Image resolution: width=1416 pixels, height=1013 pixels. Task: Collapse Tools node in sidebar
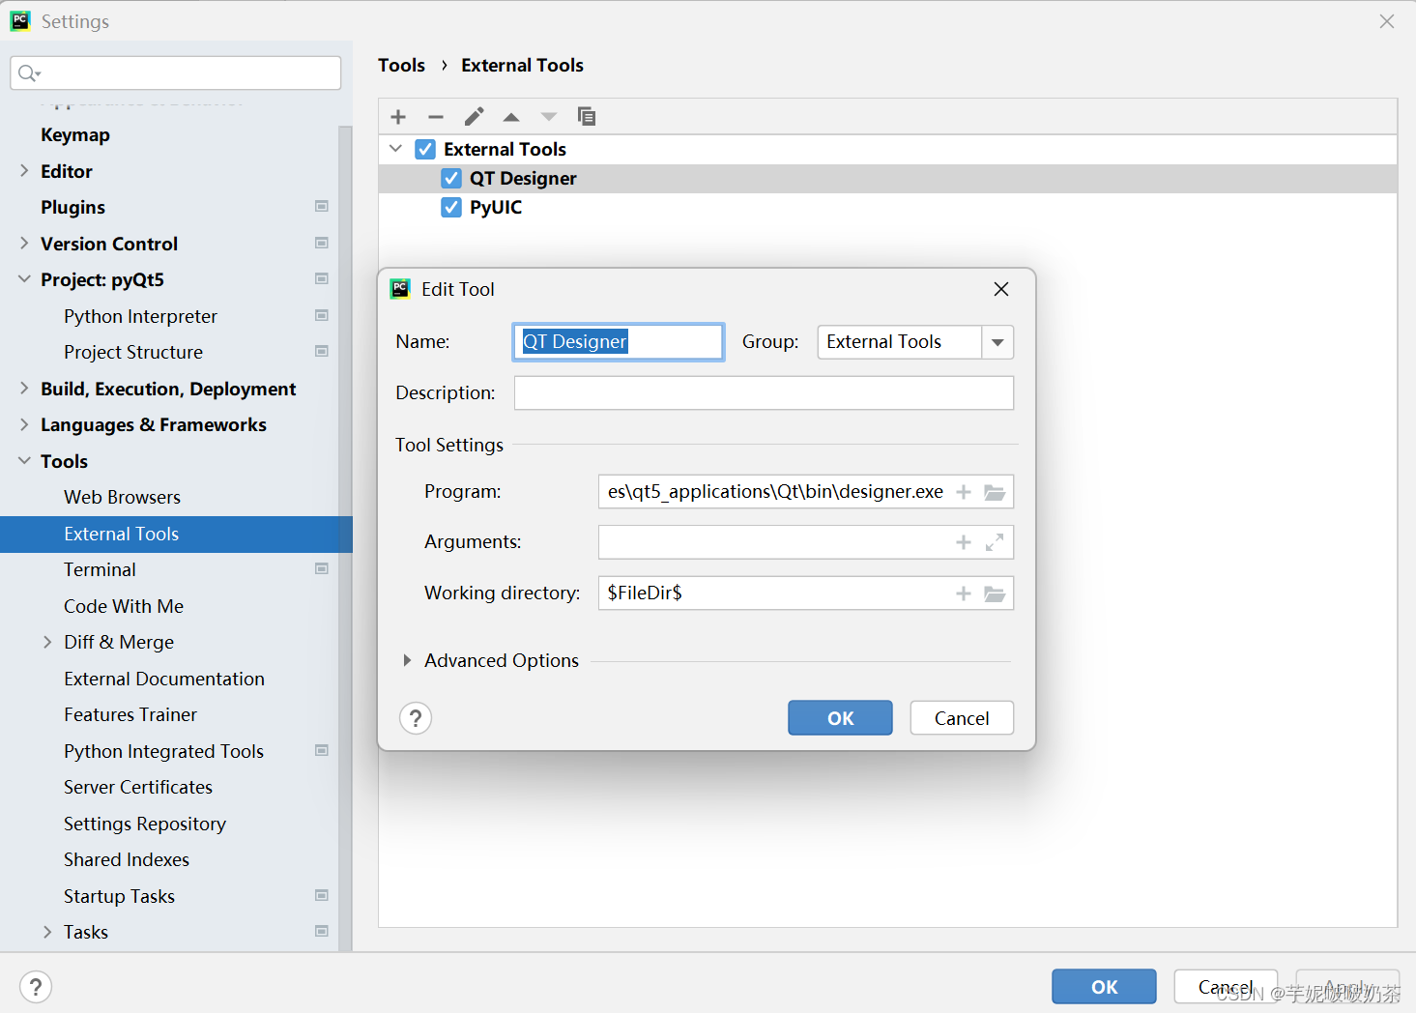[24, 461]
